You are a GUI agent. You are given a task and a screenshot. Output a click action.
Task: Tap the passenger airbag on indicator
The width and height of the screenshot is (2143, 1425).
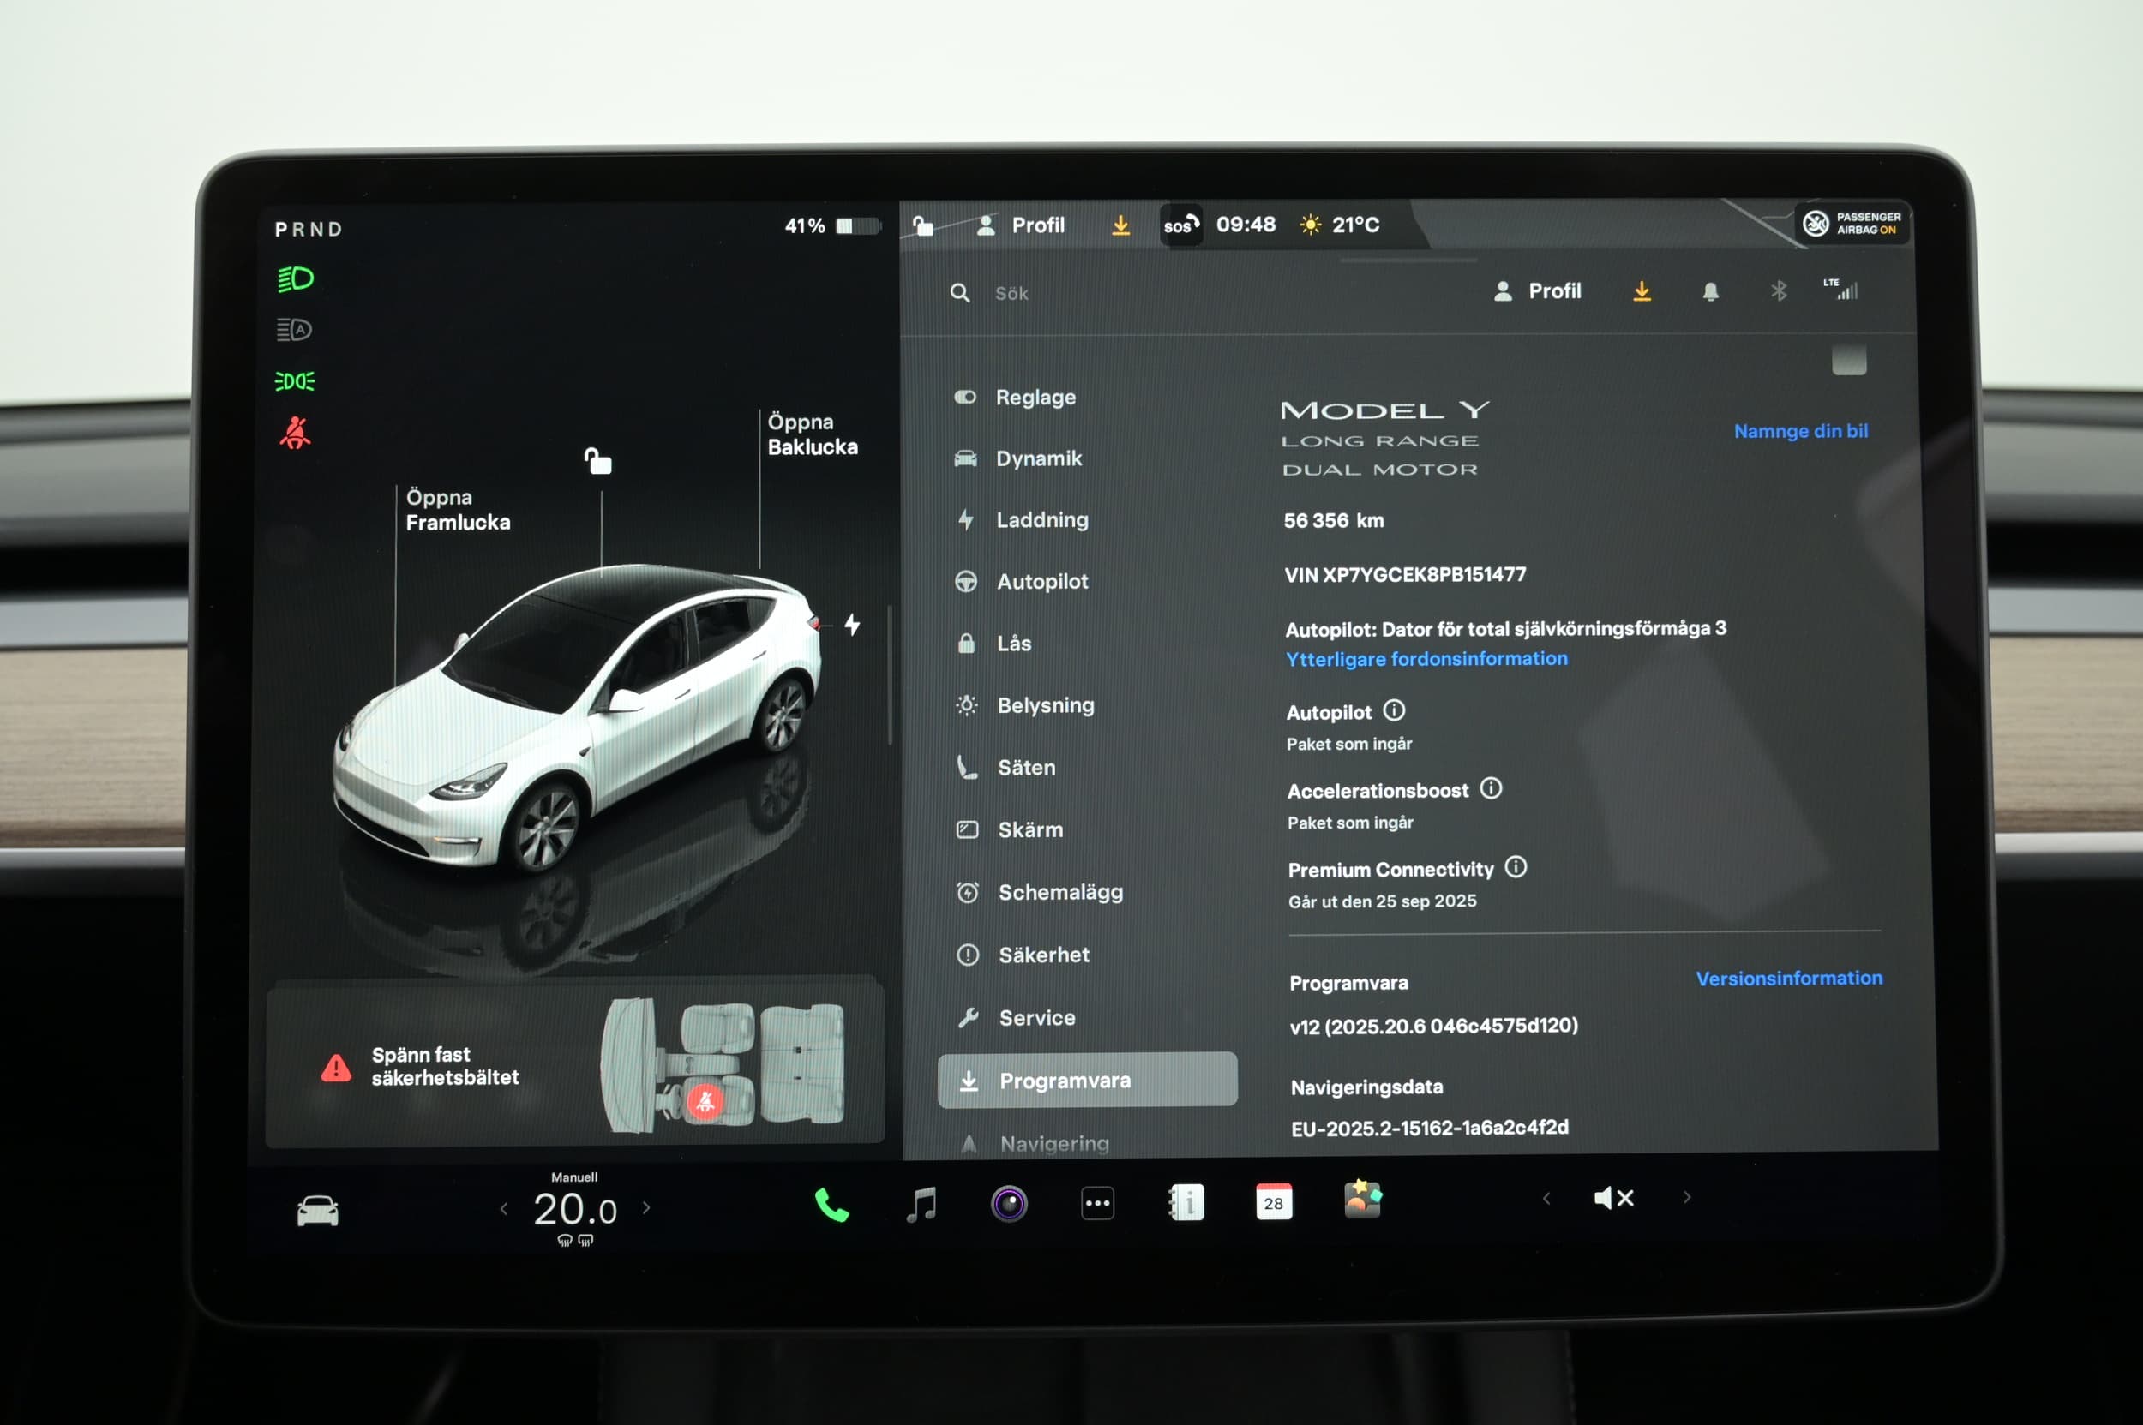[x=1852, y=224]
